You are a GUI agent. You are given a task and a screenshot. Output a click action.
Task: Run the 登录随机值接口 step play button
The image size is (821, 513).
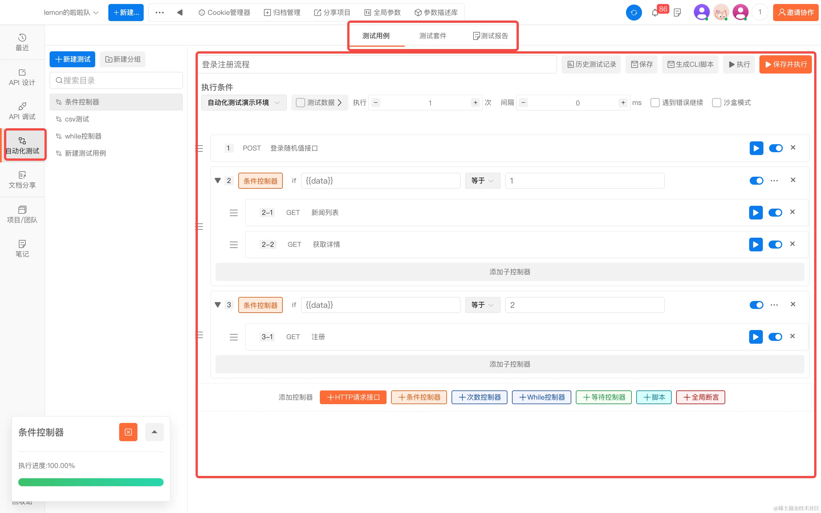(756, 148)
